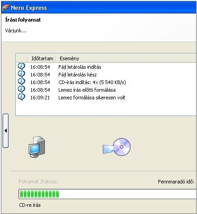The height and width of the screenshot is (214, 197).
Task: Select 'CD-írás indítás: 4x (5 540 KB/s)' entry
Action: (x=92, y=82)
